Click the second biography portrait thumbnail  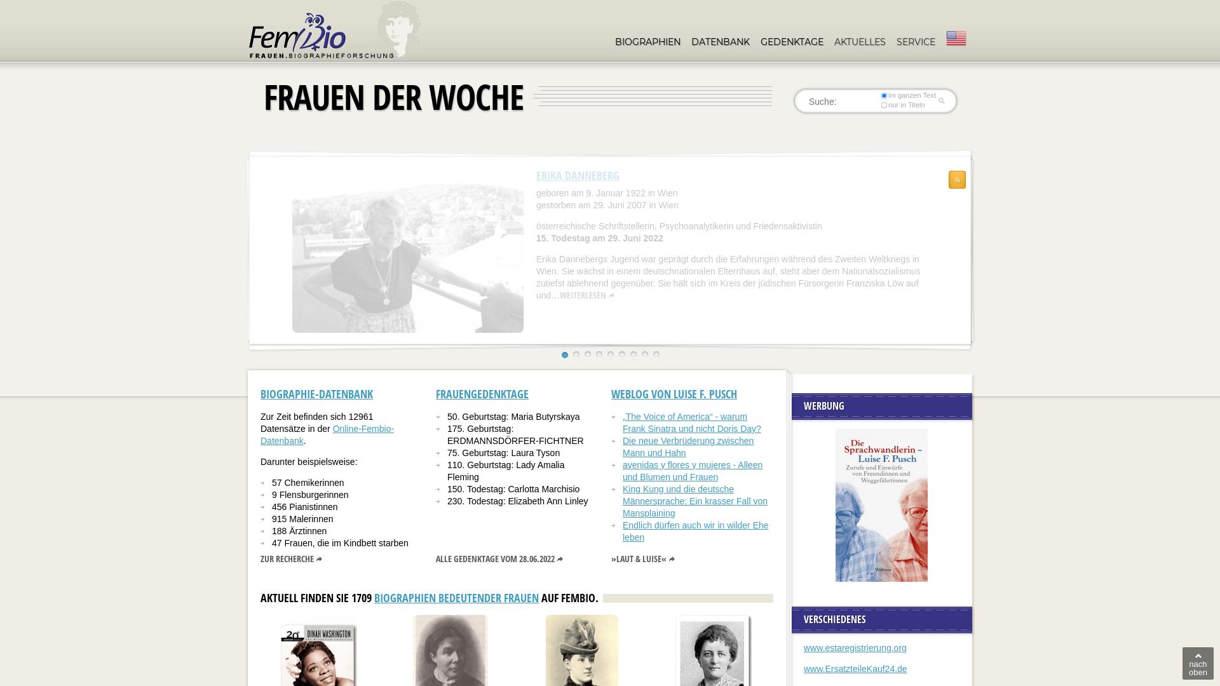click(x=451, y=650)
